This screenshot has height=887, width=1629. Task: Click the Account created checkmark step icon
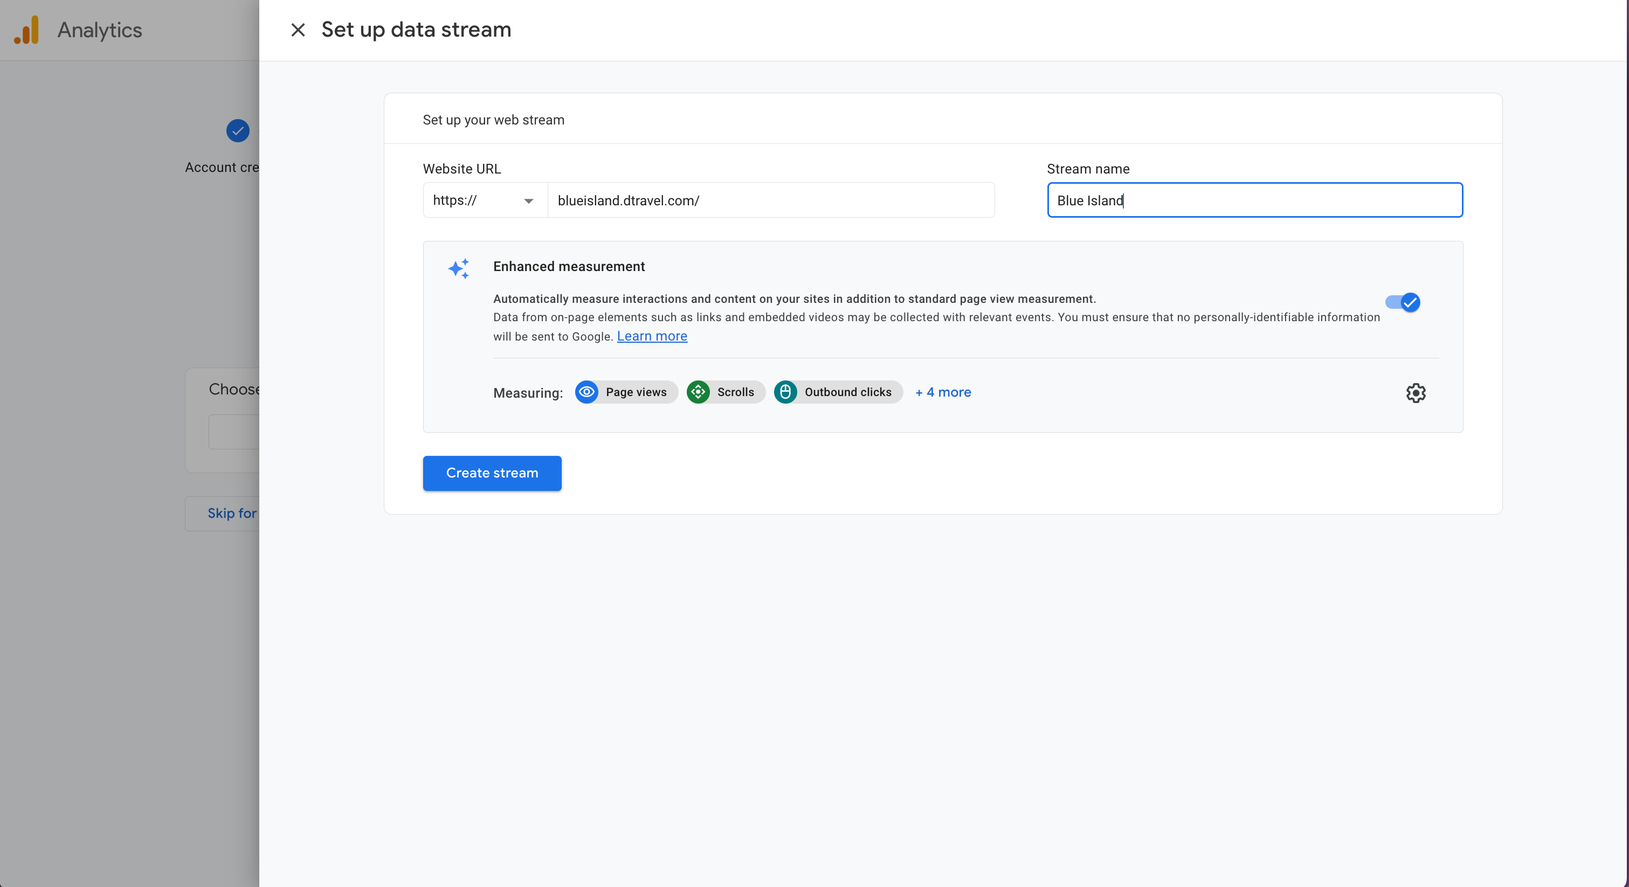(238, 131)
